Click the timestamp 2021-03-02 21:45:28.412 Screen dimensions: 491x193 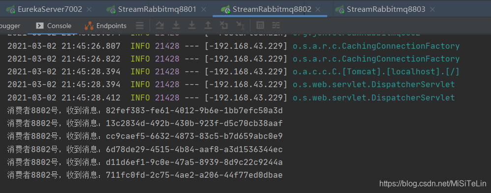click(x=64, y=98)
